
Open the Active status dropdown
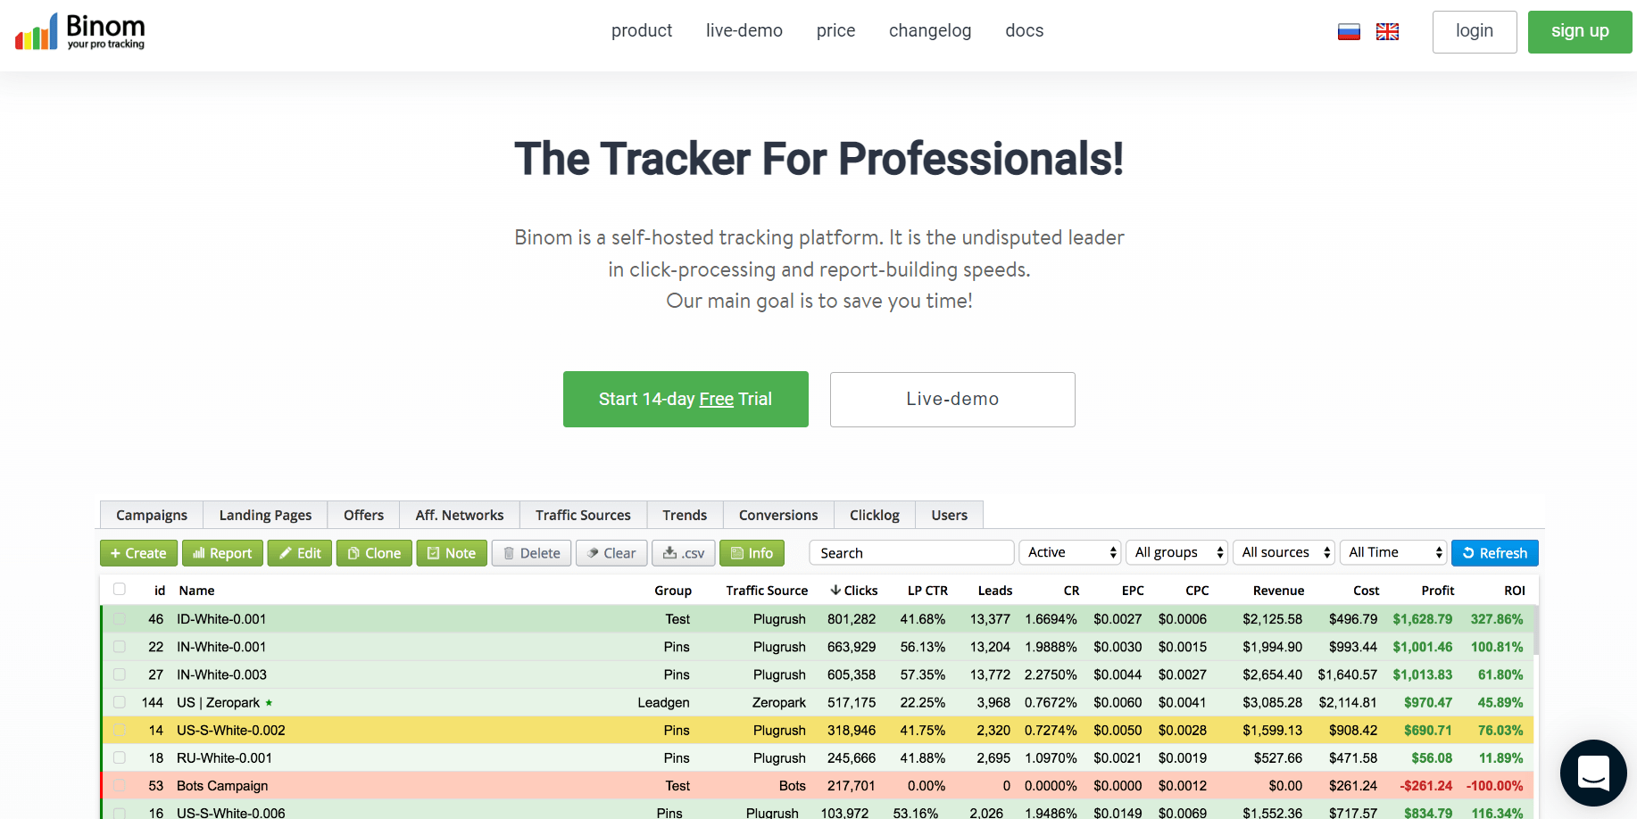point(1069,552)
